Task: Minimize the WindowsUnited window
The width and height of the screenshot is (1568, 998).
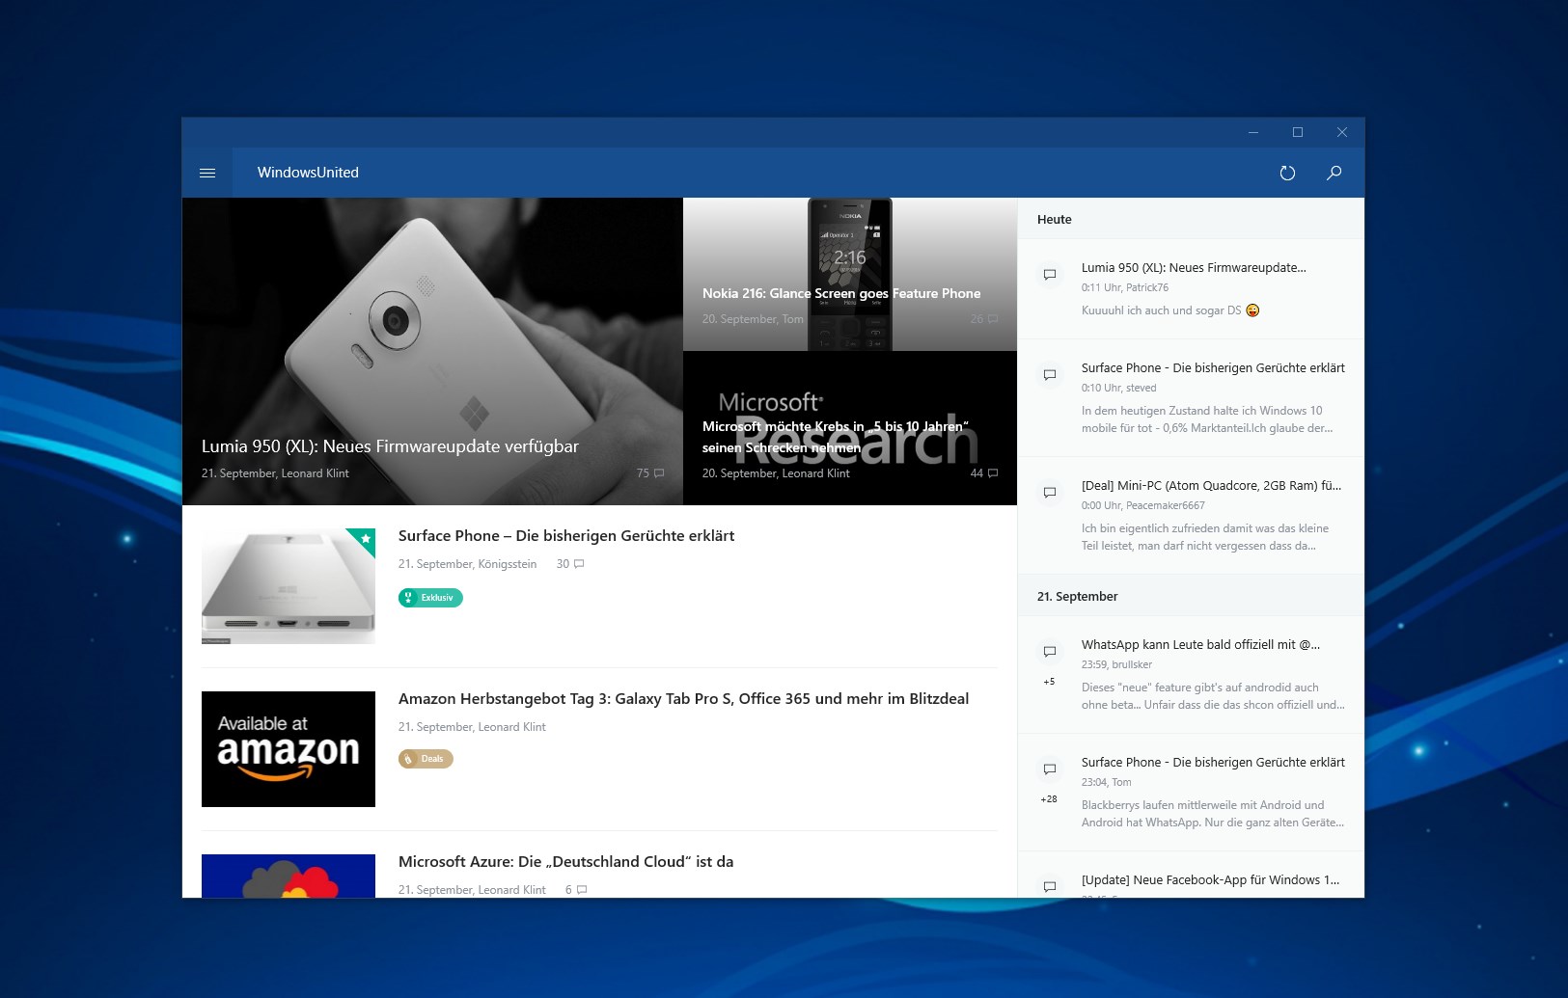Action: (1253, 132)
